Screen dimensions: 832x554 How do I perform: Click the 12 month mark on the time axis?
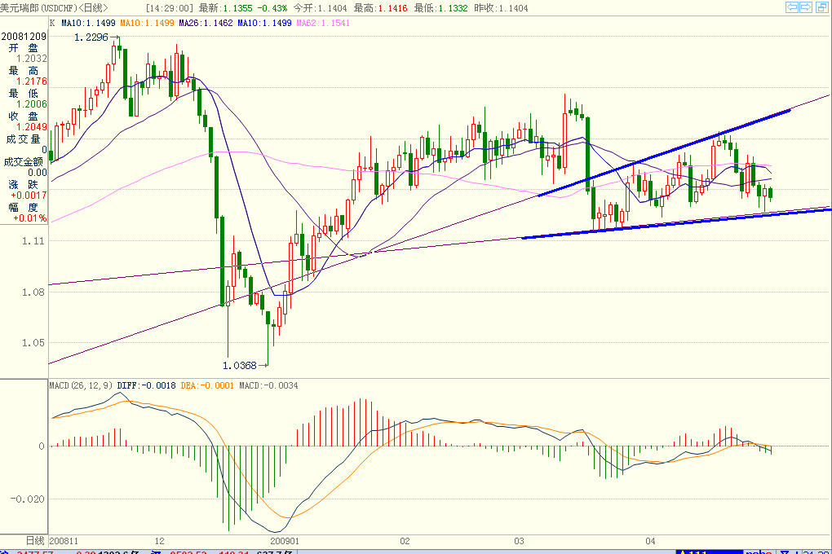160,541
